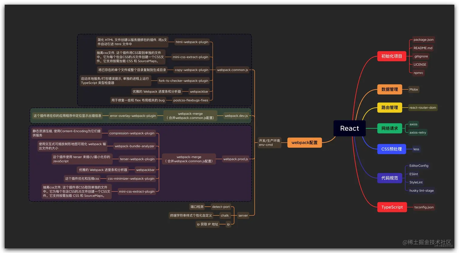Select the yellow 路由管理 node
The height and width of the screenshot is (253, 459).
[389, 107]
